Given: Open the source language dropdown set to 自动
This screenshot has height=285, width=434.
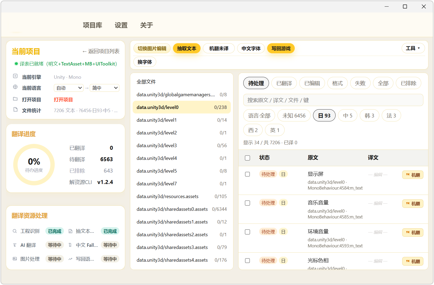Looking at the screenshot, I should pyautogui.click(x=69, y=88).
